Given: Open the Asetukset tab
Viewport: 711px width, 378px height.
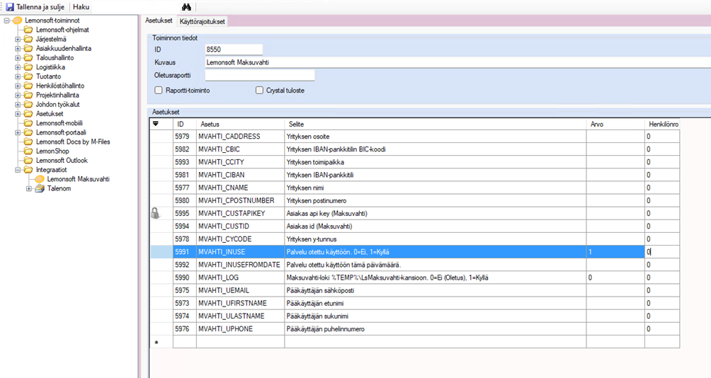Looking at the screenshot, I should pyautogui.click(x=159, y=21).
